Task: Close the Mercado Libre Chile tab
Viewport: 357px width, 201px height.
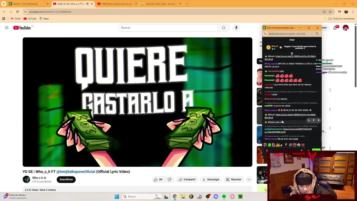Action: (180, 4)
